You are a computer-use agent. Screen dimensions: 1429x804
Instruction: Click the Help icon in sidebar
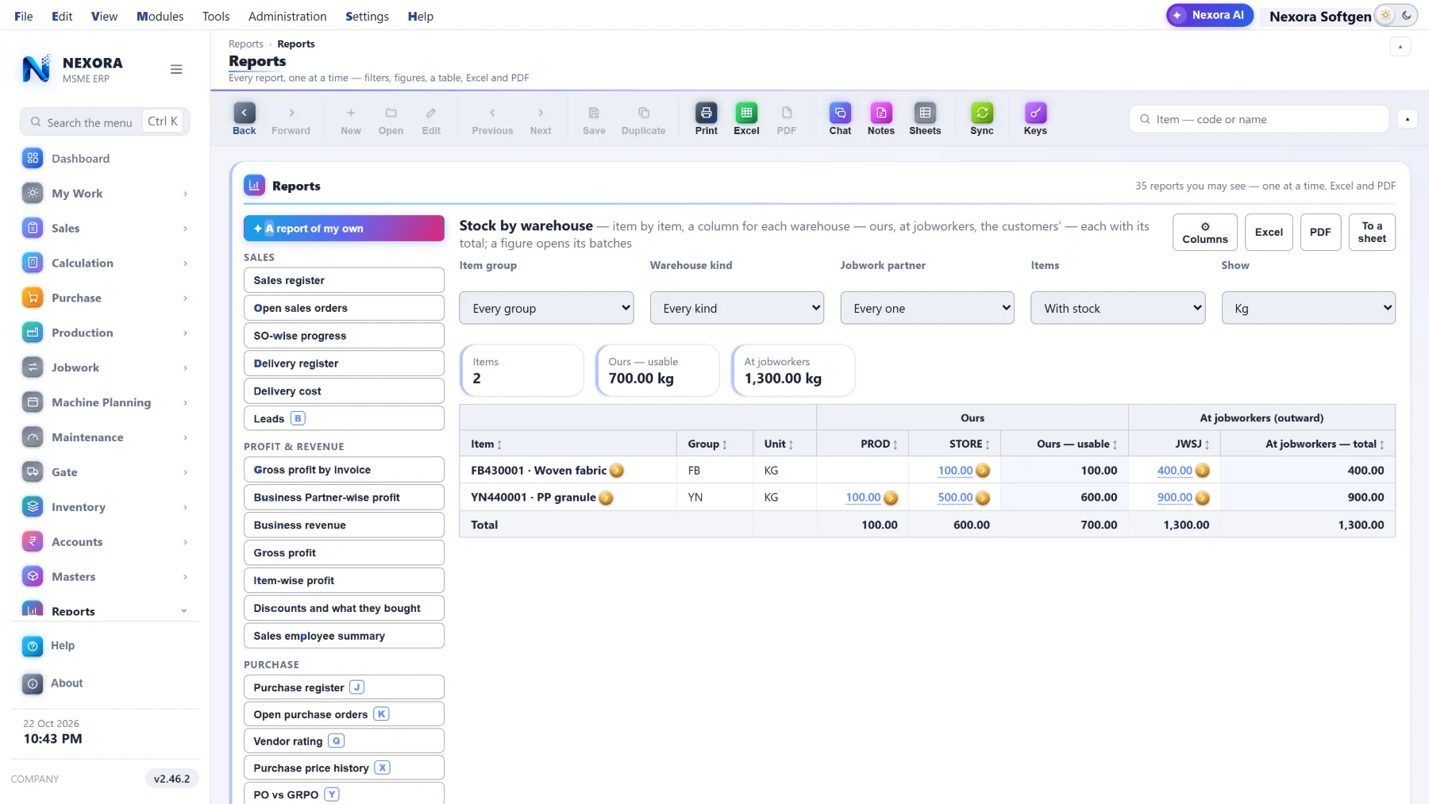[x=33, y=646]
